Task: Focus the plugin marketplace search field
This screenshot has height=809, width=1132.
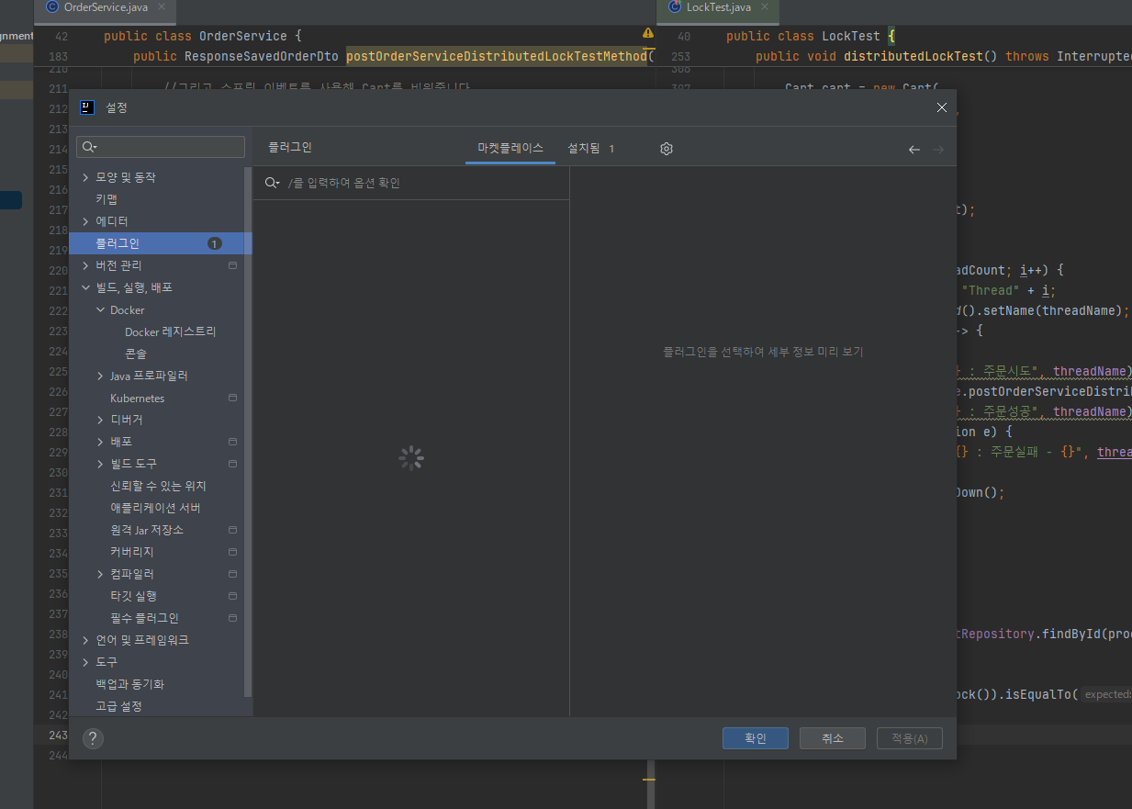Action: [x=410, y=183]
